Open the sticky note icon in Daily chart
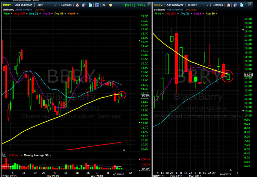This screenshot has height=177, width=257. [111, 5]
